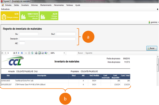Click the Cant. reservada column header
This screenshot has height=105, width=159.
[x=106, y=77]
